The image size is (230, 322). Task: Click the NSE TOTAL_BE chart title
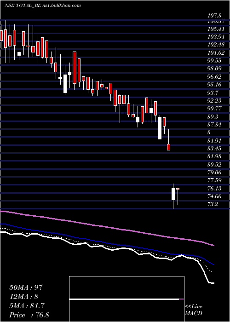[42, 6]
